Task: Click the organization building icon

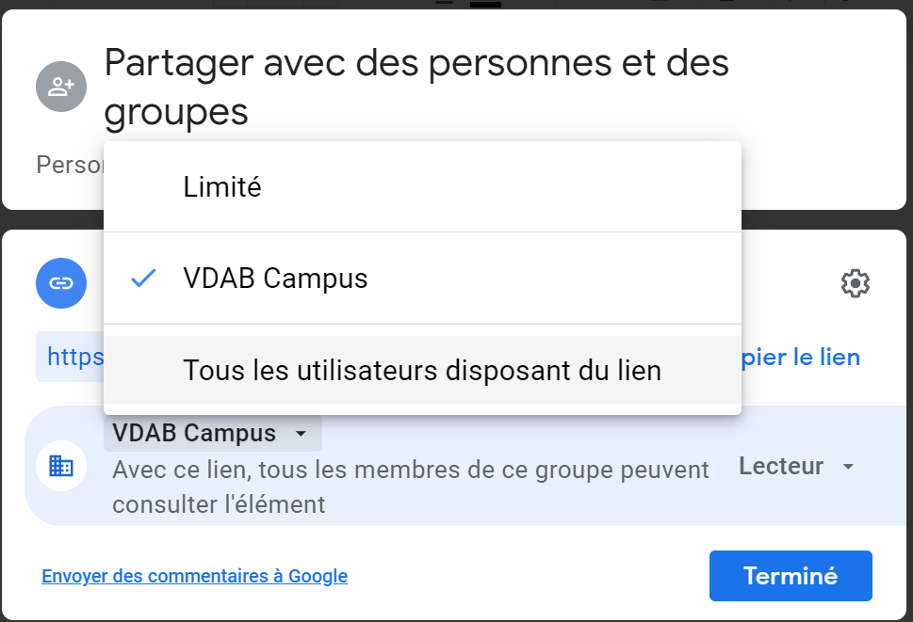Action: 61,466
